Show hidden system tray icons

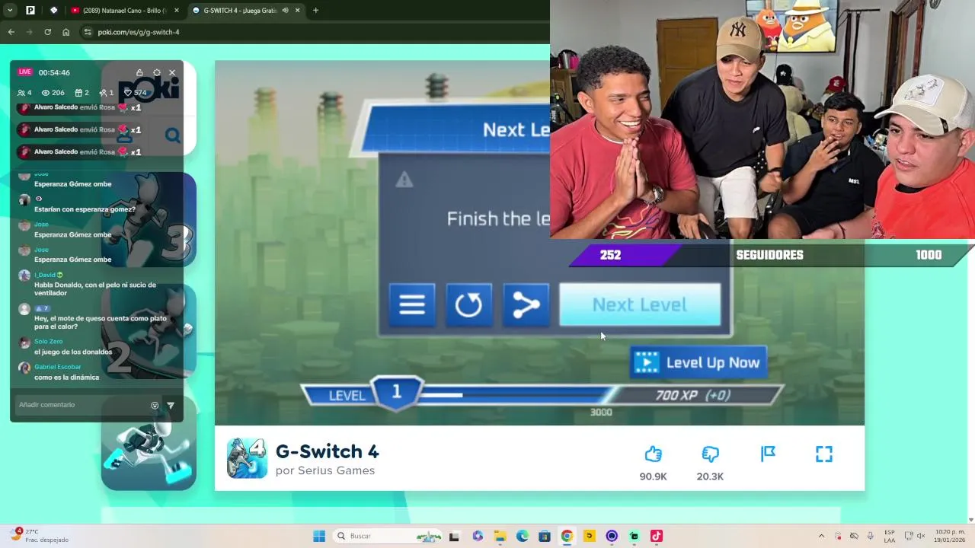click(x=821, y=536)
